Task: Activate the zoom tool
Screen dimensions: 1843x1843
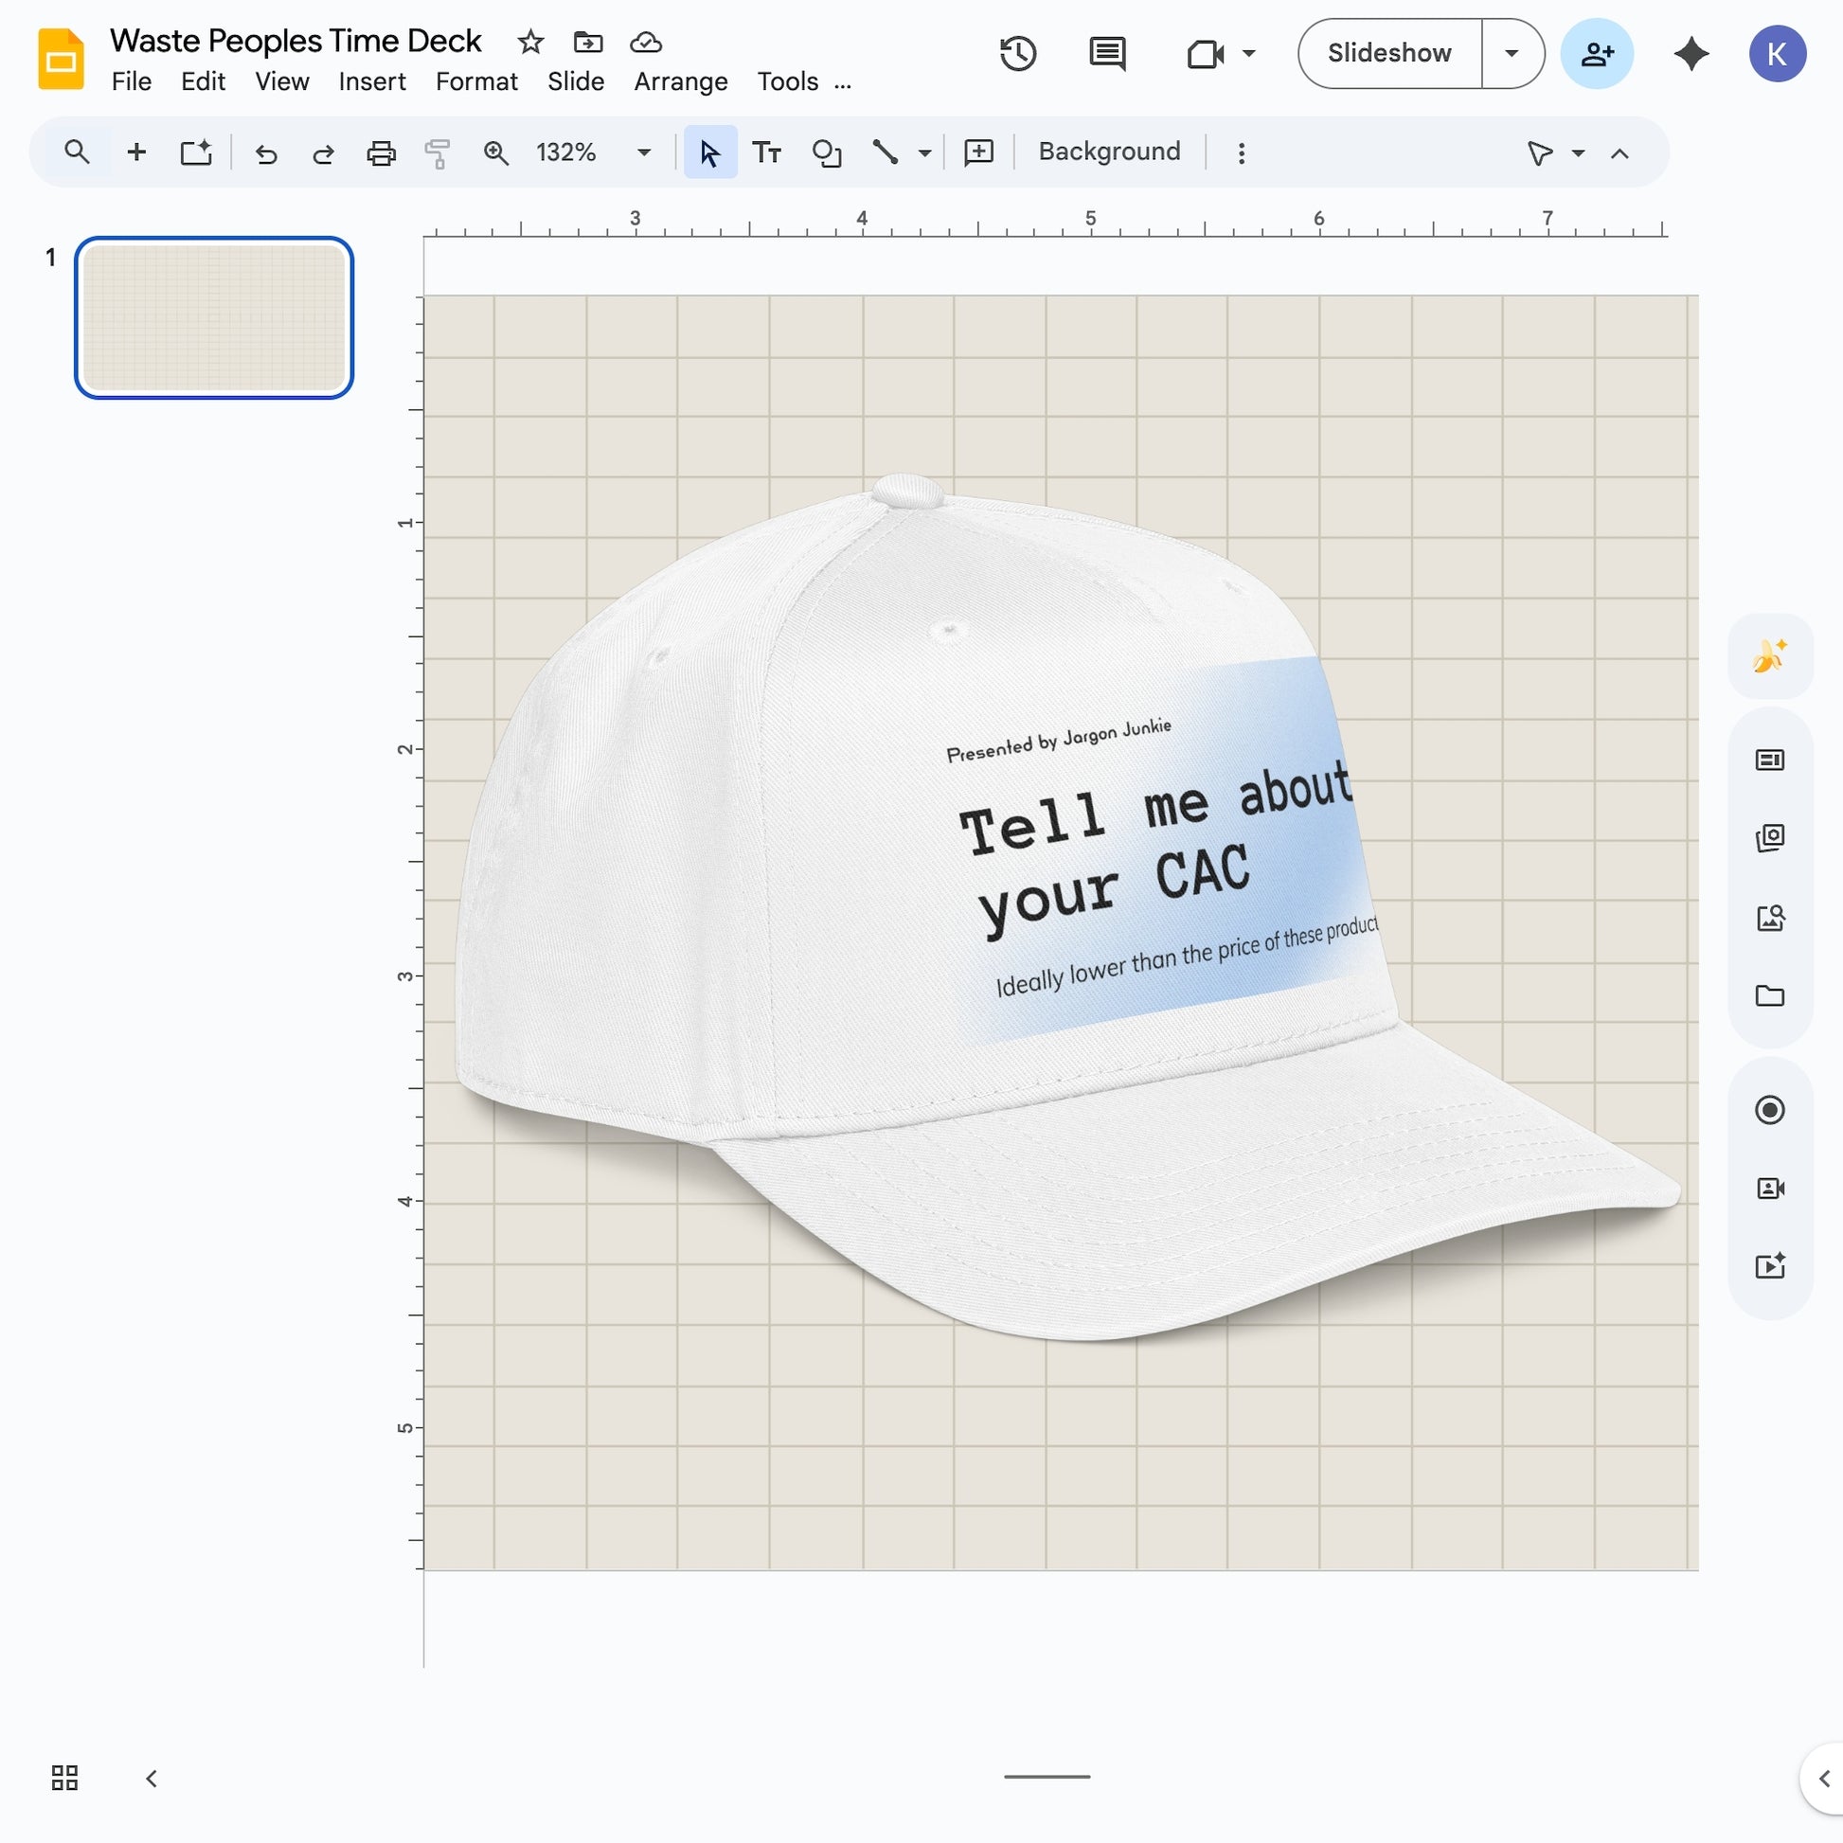Action: pos(495,152)
